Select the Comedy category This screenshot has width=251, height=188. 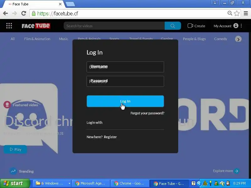[x=221, y=39]
